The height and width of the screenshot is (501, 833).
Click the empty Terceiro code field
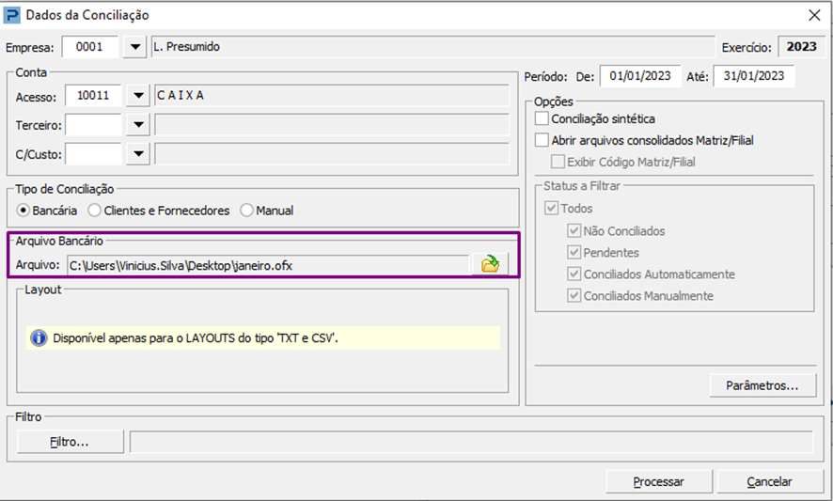click(93, 125)
